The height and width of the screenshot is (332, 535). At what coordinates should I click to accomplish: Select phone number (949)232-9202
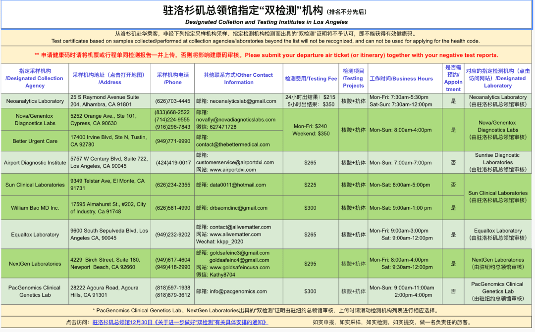pos(173,235)
